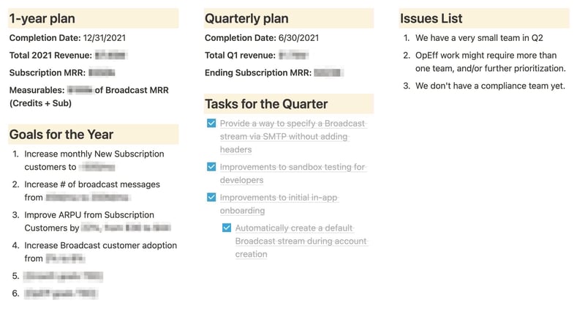Click the "Increase # of broadcast messages" goal
This screenshot has height=333, width=585.
point(92,190)
